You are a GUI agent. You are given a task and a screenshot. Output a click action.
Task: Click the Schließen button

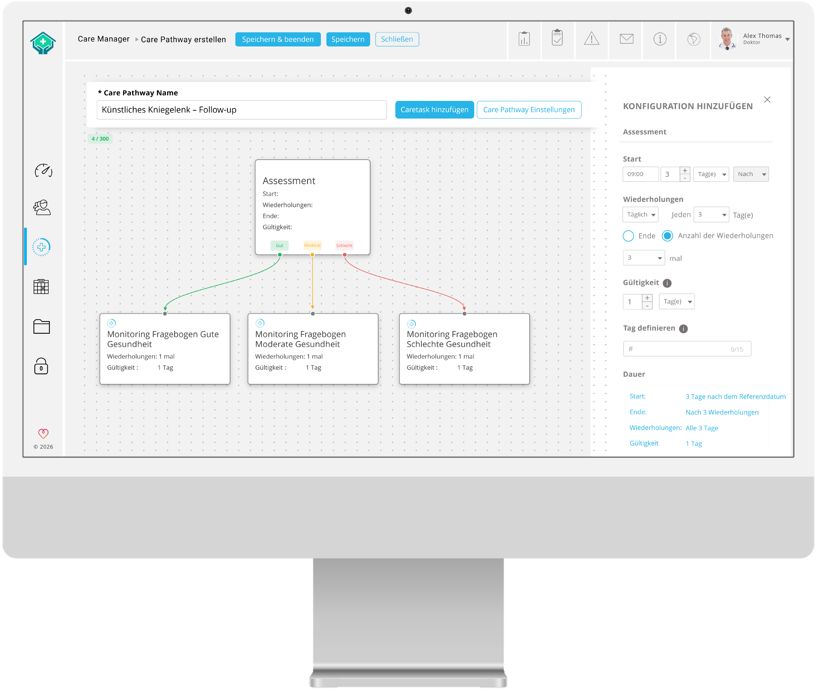coord(397,39)
